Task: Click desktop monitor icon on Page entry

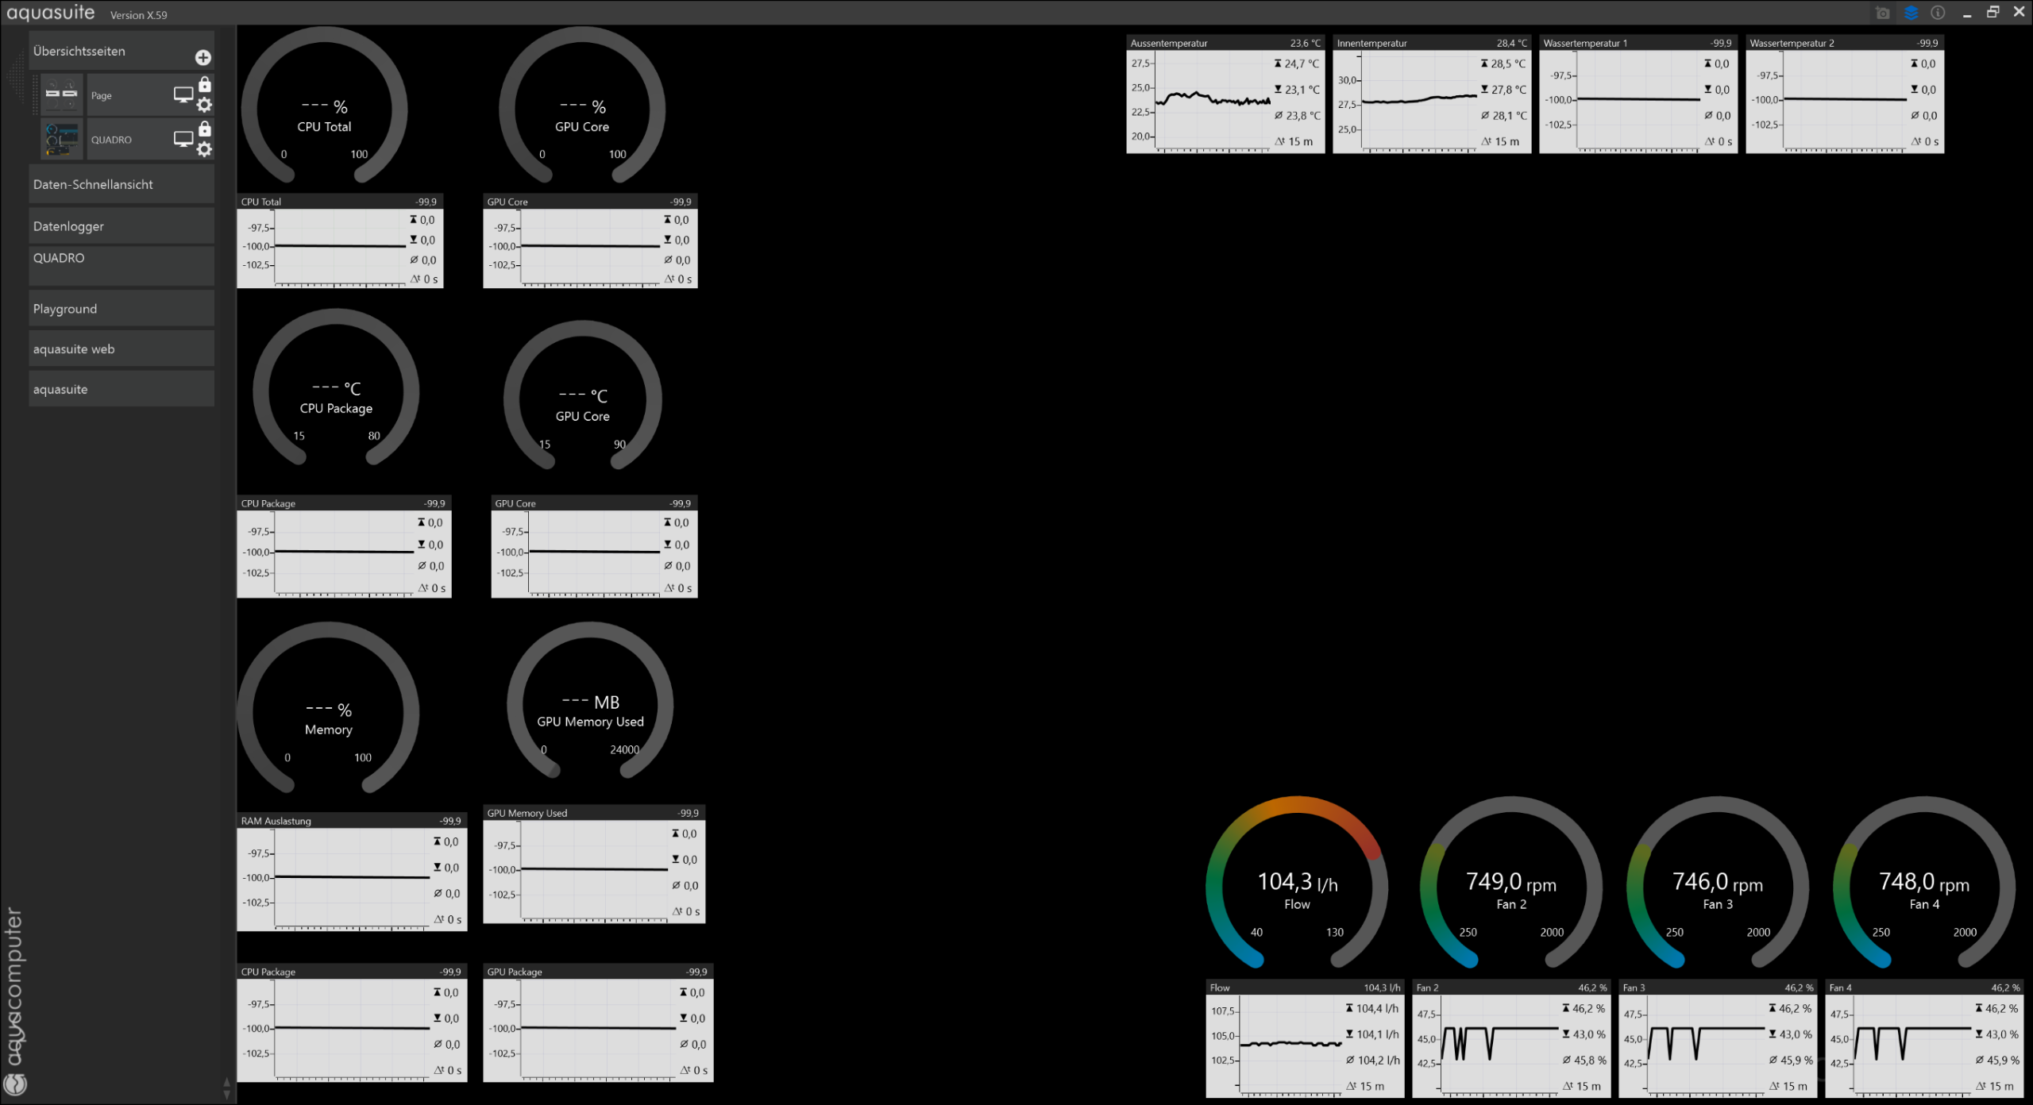Action: tap(183, 94)
